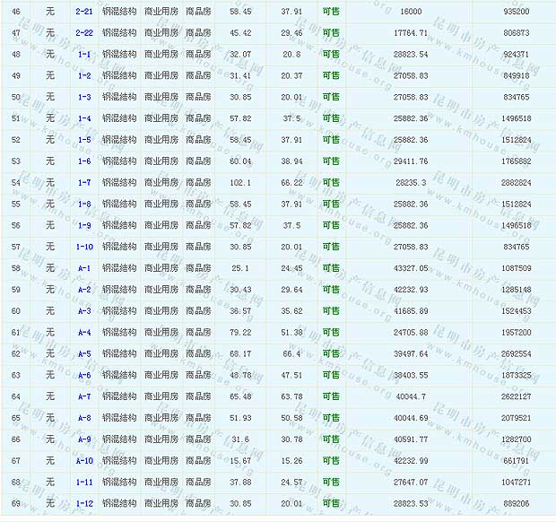Open room A-10 link
This screenshot has width=556, height=522.
click(x=84, y=461)
